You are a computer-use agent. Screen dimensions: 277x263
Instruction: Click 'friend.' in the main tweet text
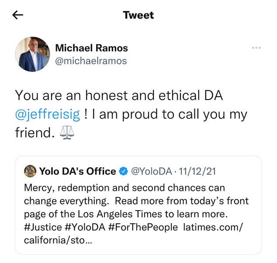[33, 133]
